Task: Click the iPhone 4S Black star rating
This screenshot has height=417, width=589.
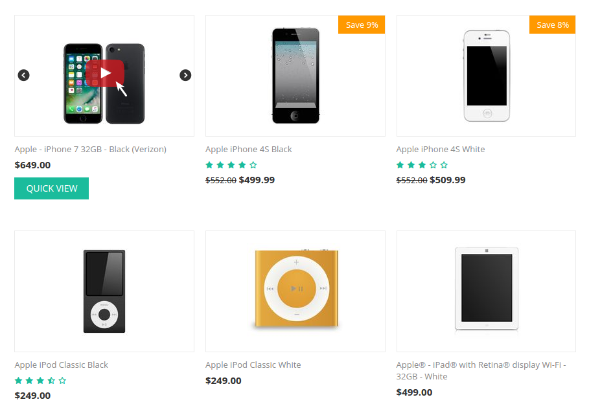Action: pos(231,164)
